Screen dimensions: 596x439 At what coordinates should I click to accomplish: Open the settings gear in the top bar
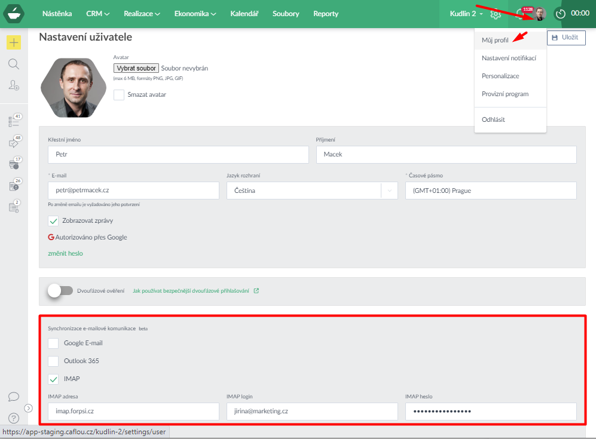point(496,14)
